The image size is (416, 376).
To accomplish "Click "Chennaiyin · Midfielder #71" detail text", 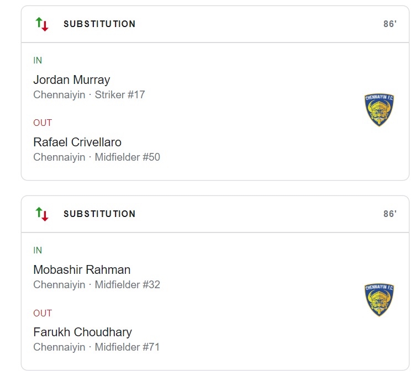I will click(97, 347).
